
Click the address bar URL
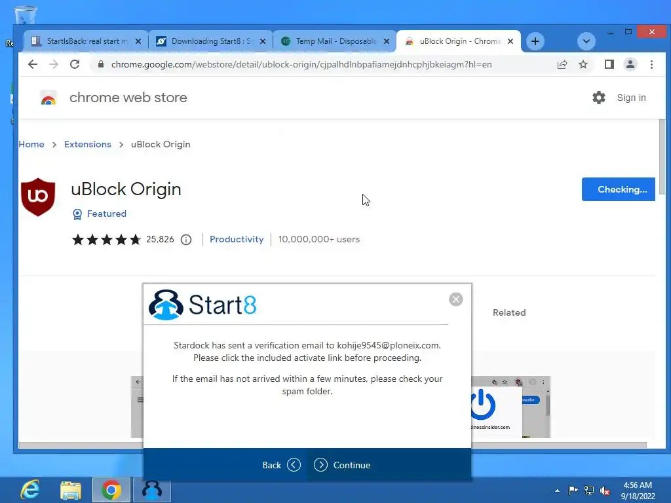(x=301, y=65)
